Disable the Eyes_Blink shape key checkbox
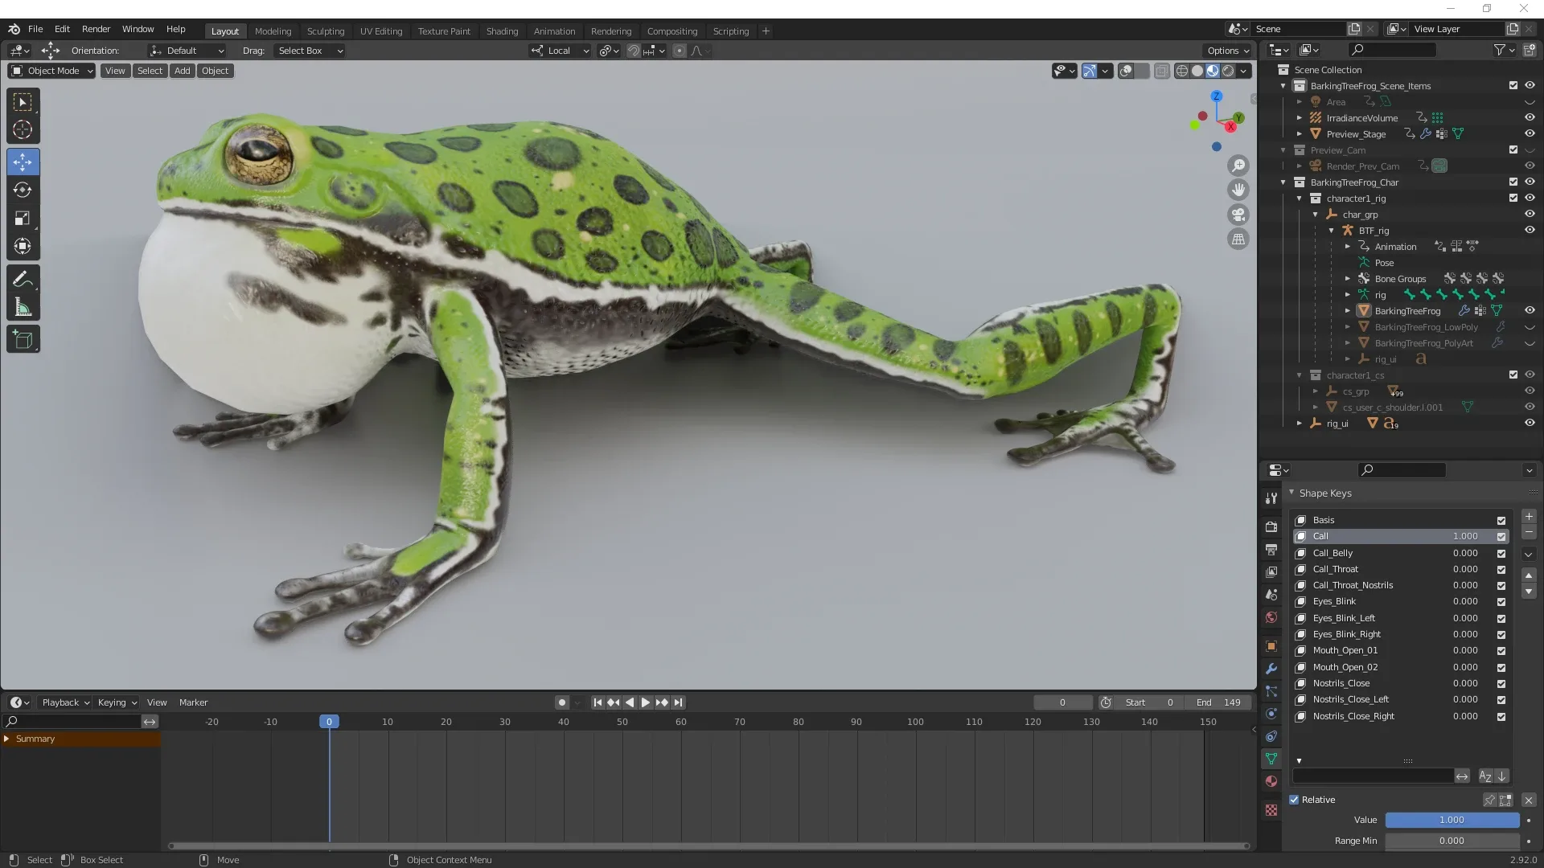The width and height of the screenshot is (1544, 868). click(x=1501, y=602)
